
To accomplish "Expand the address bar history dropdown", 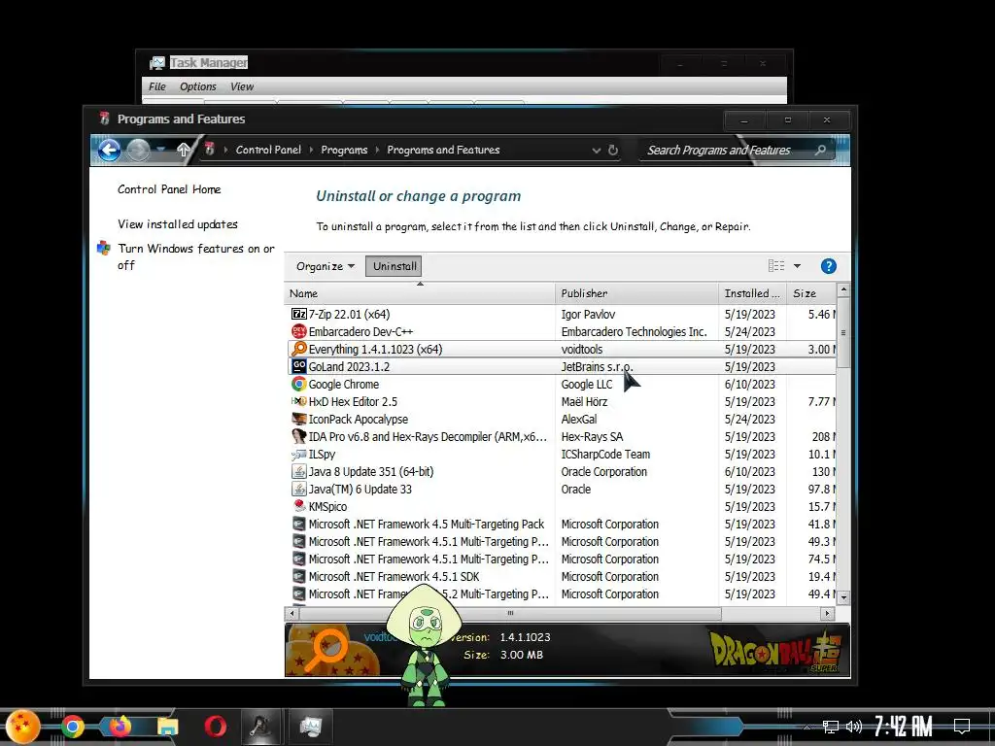I will coord(597,151).
